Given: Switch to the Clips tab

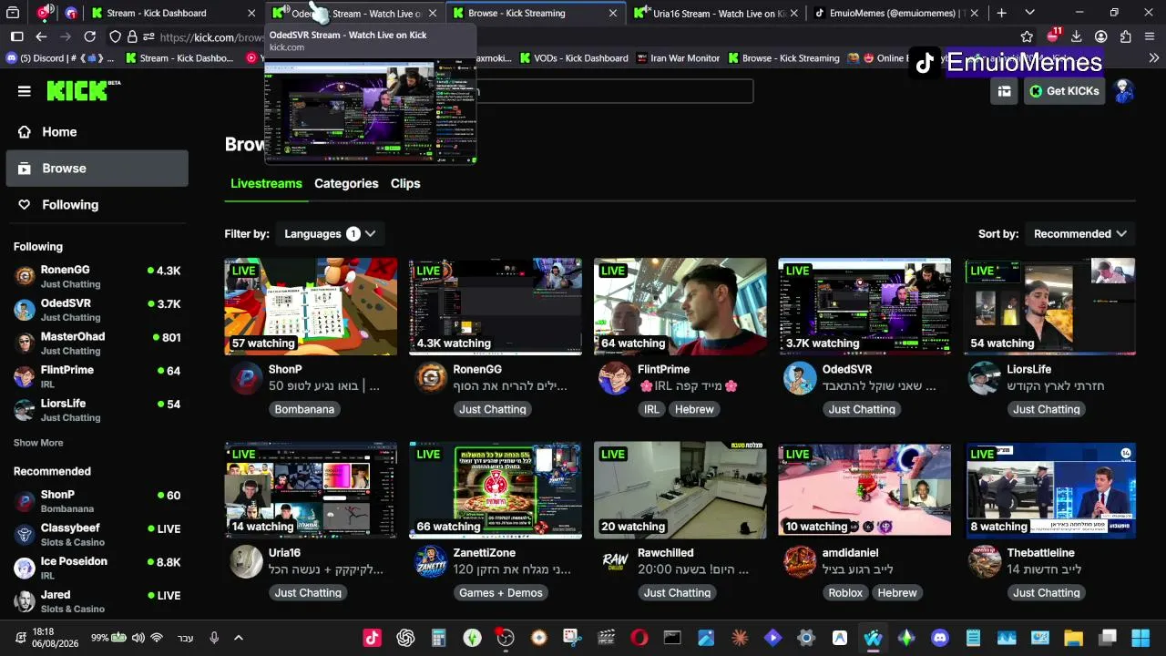Looking at the screenshot, I should 405,183.
